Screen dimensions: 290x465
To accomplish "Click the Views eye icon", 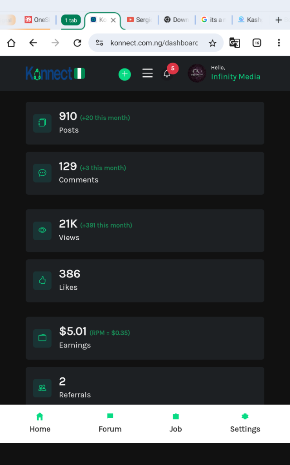I will click(x=43, y=231).
